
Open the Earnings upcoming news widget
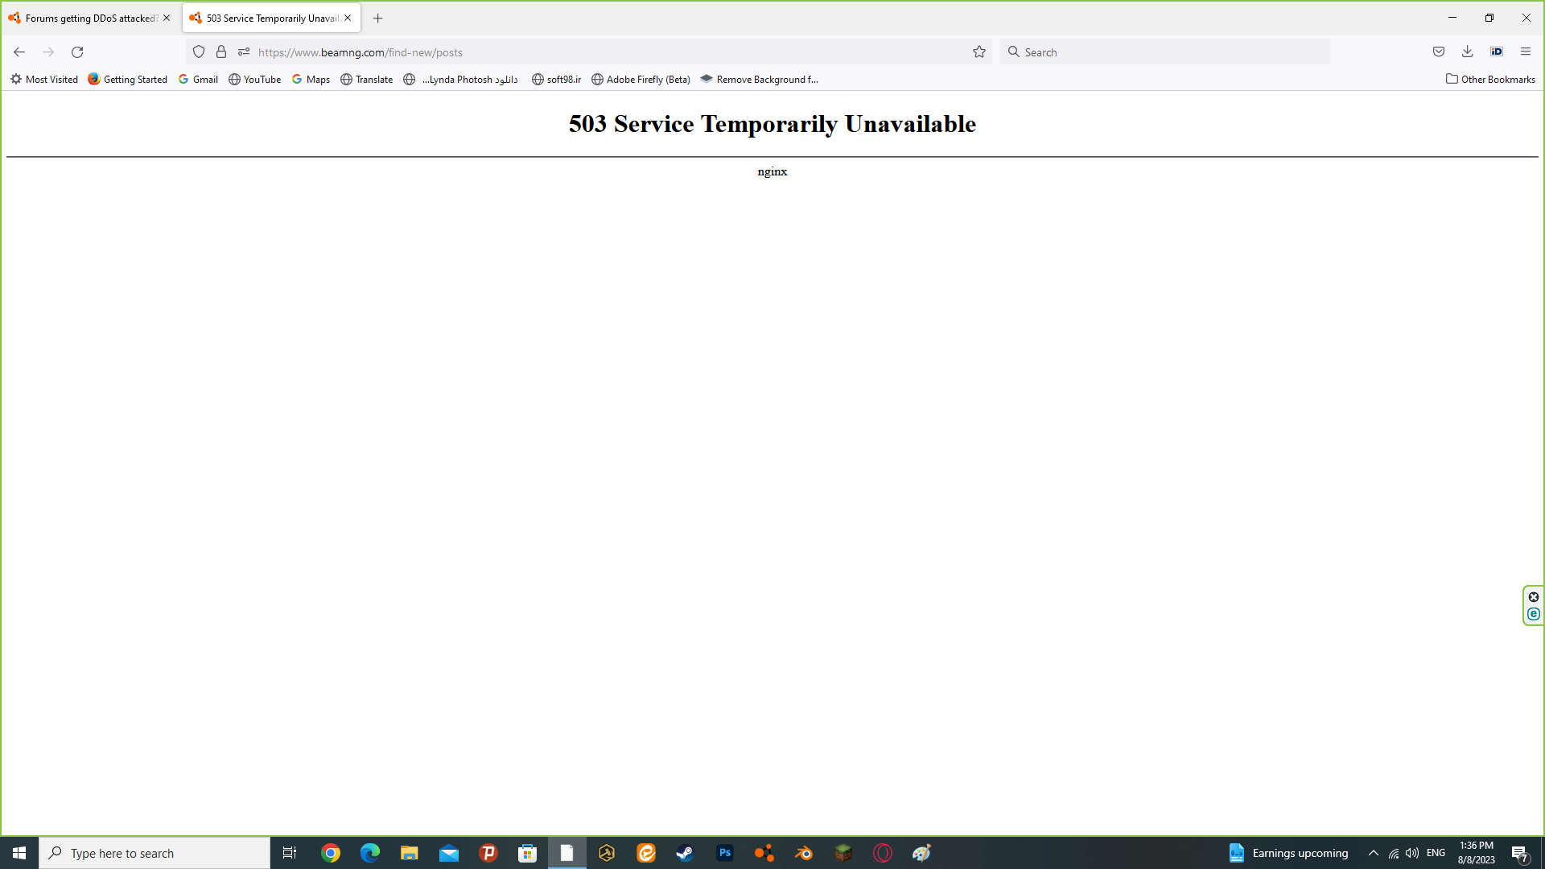(1288, 853)
